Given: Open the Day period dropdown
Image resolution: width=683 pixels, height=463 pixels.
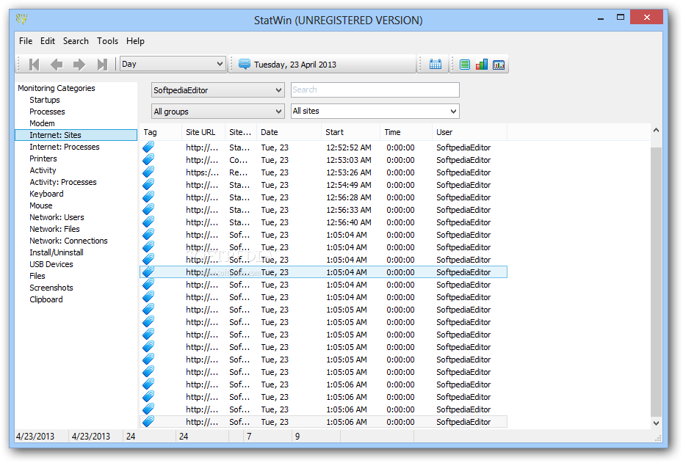Looking at the screenshot, I should [x=173, y=64].
